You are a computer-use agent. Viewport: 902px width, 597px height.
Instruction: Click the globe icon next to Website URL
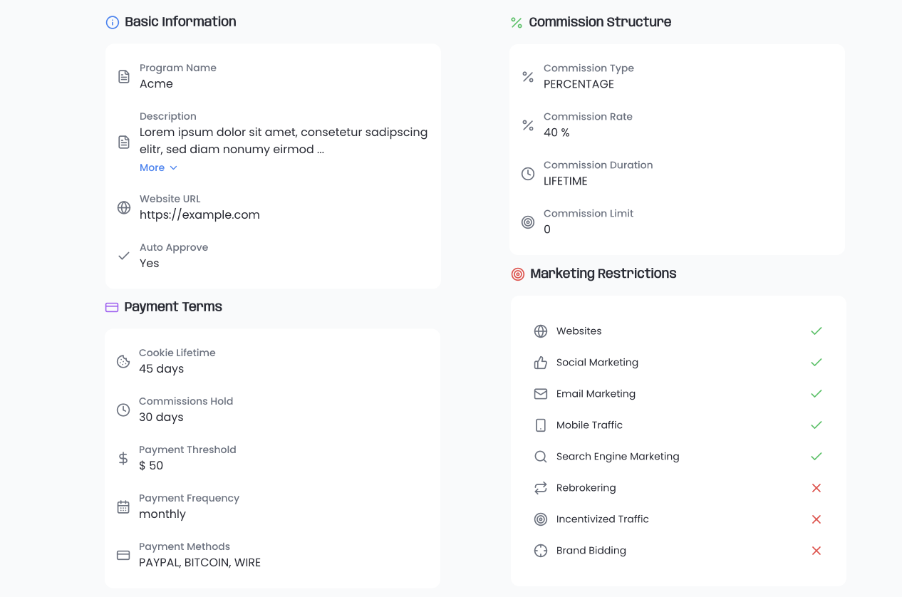tap(124, 207)
